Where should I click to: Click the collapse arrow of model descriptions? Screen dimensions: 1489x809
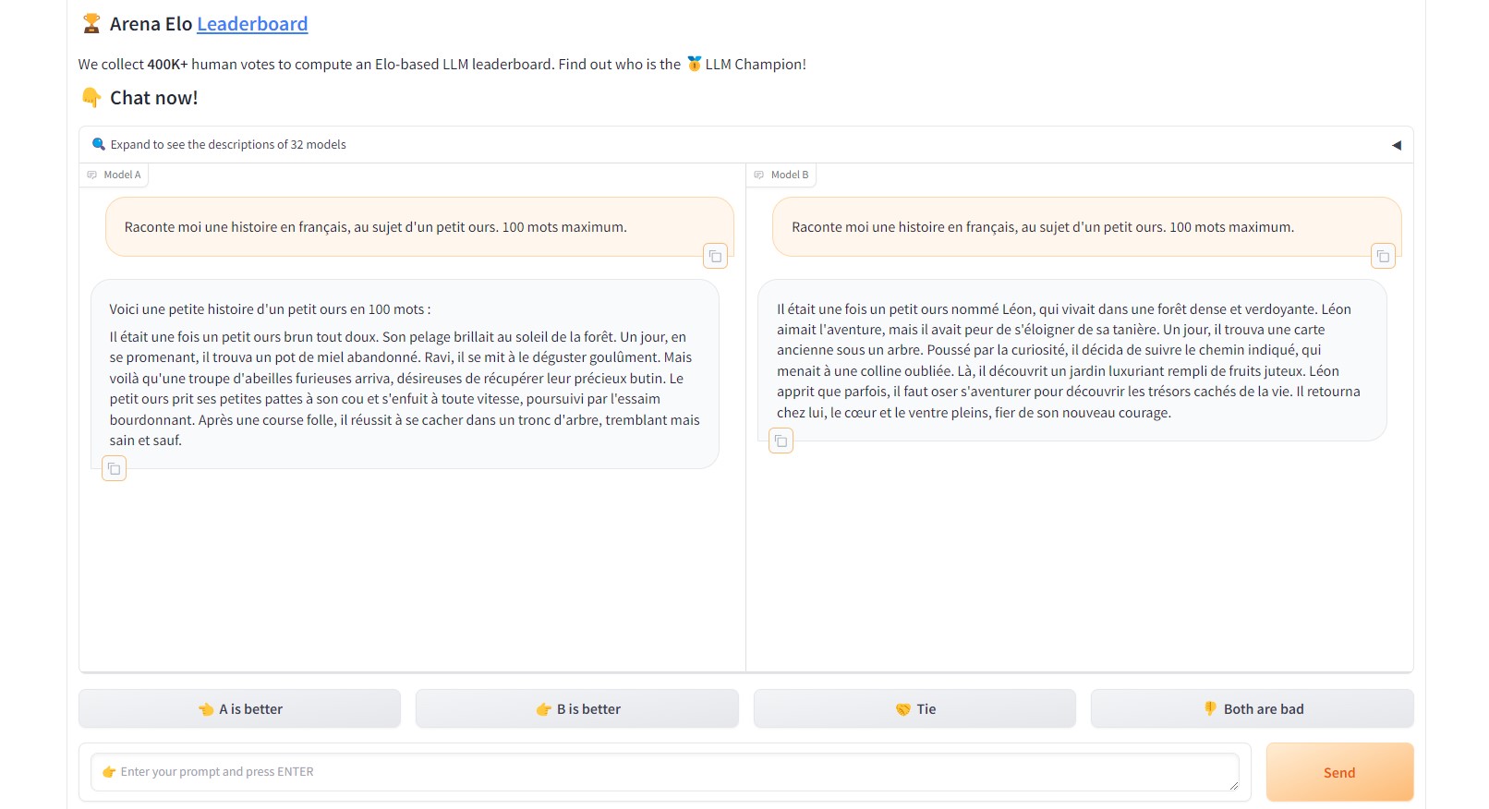pos(1397,145)
